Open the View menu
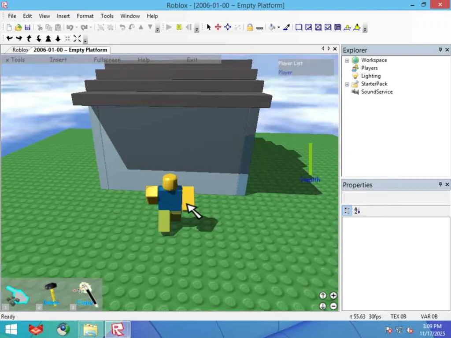The height and width of the screenshot is (338, 451). [44, 16]
